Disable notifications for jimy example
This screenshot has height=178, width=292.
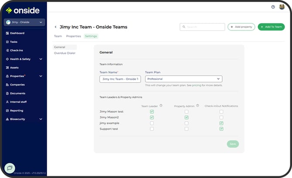tap(221, 123)
